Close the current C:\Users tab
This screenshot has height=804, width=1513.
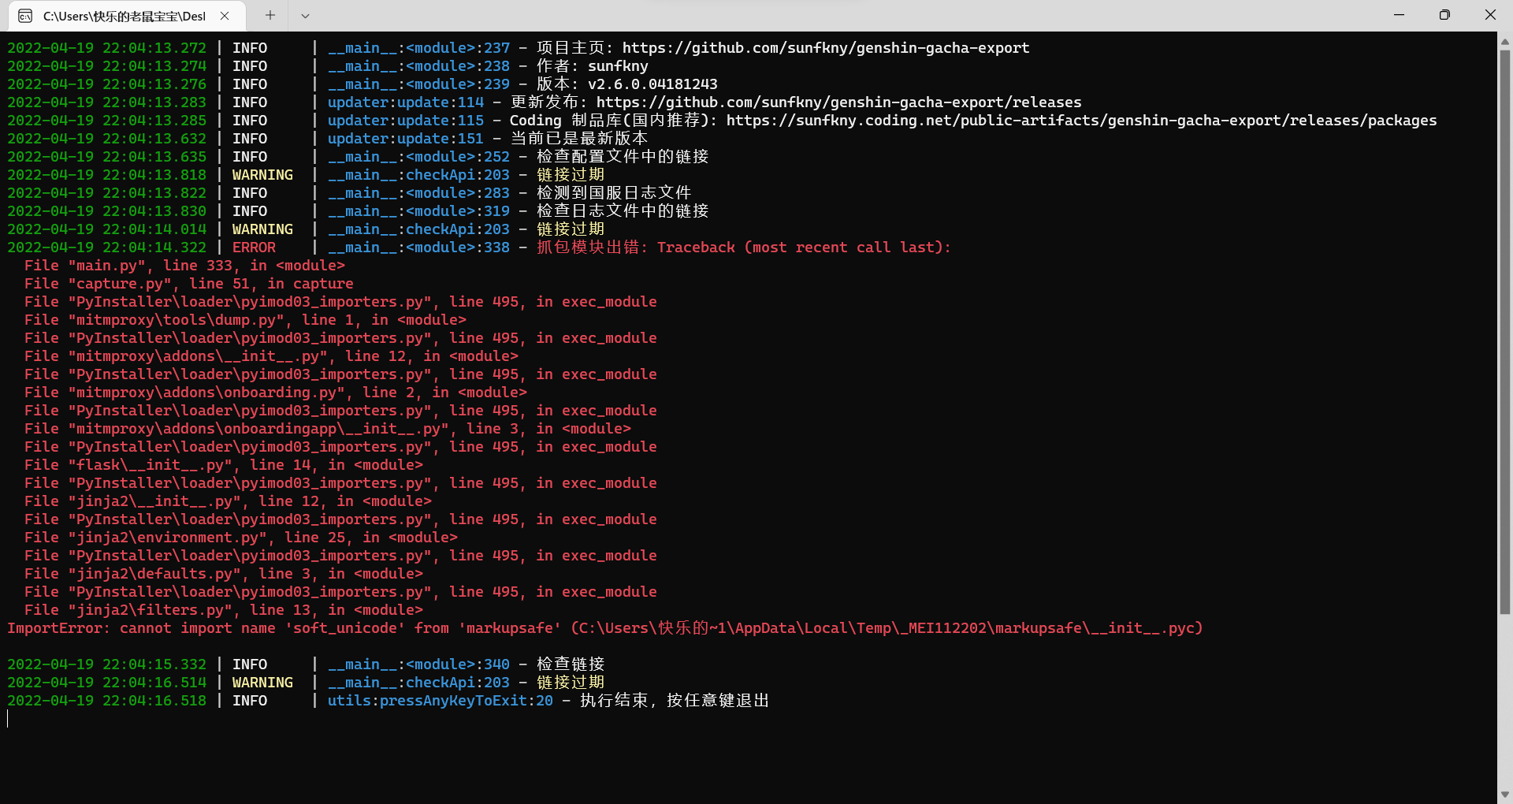[224, 15]
